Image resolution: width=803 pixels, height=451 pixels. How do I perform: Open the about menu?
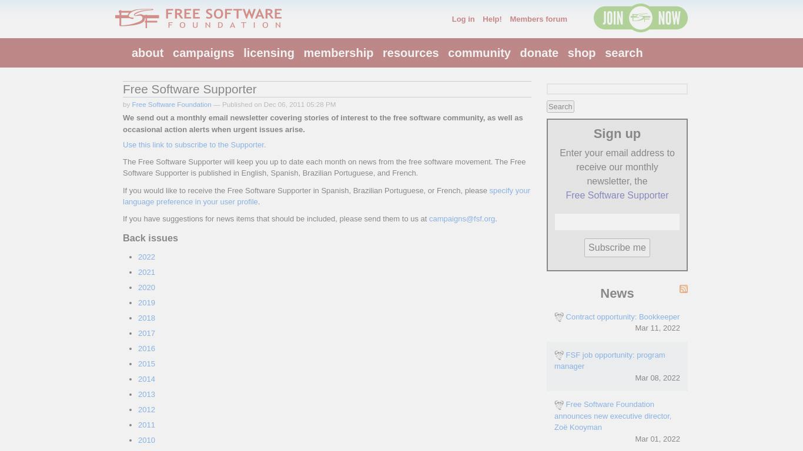pos(148,53)
